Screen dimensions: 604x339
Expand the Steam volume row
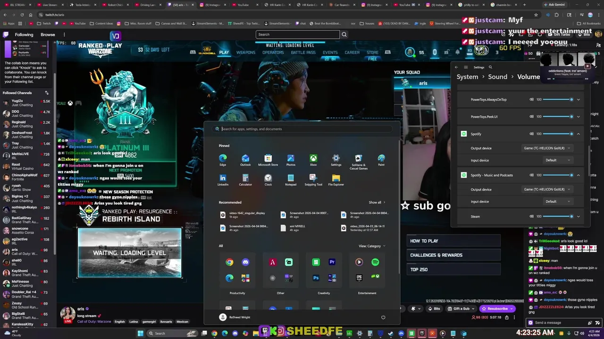(x=578, y=216)
